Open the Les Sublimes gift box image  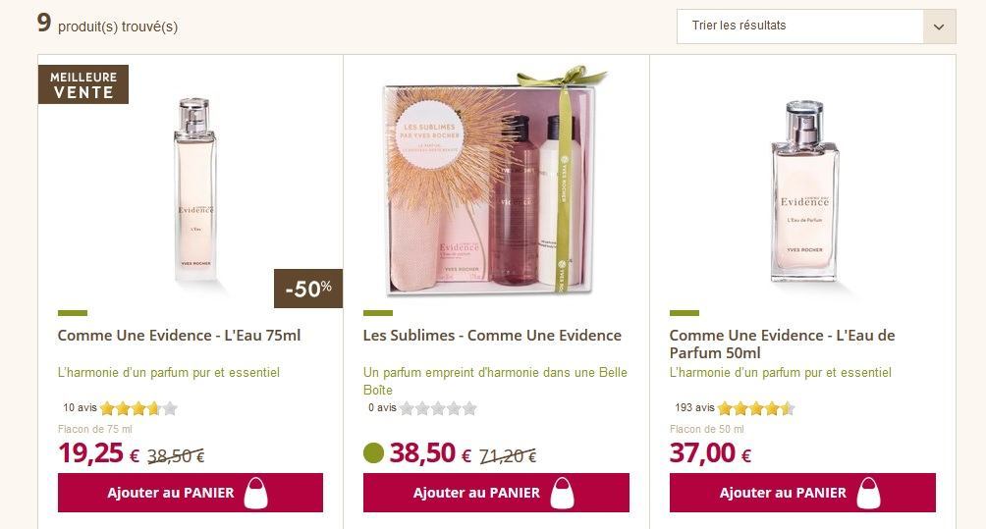[x=496, y=182]
